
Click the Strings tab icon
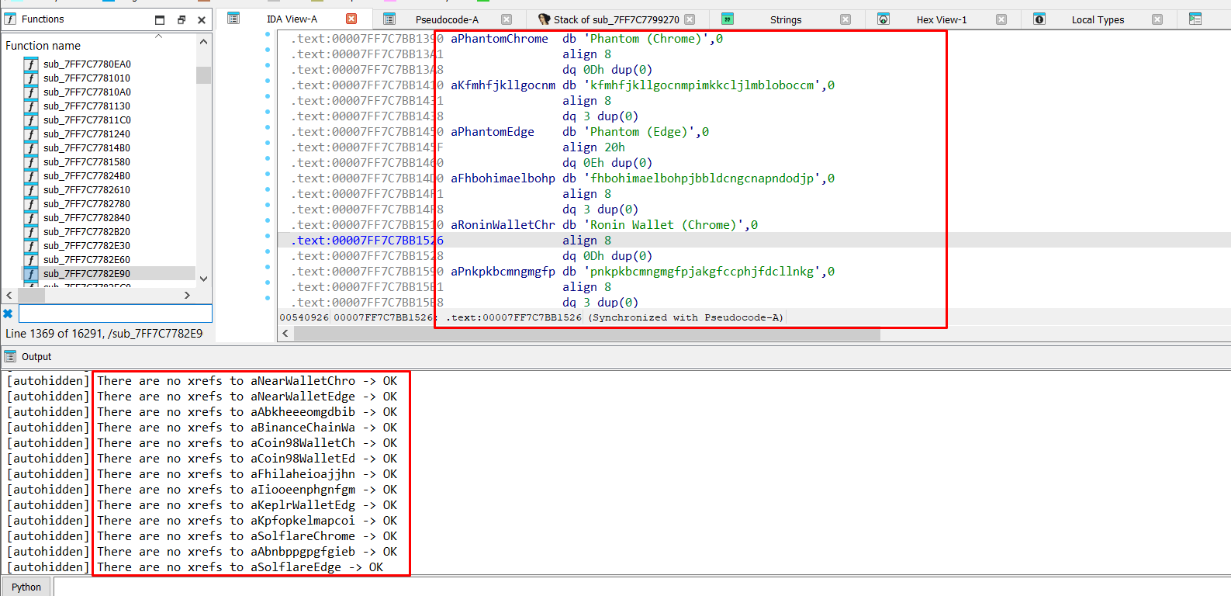pyautogui.click(x=728, y=19)
